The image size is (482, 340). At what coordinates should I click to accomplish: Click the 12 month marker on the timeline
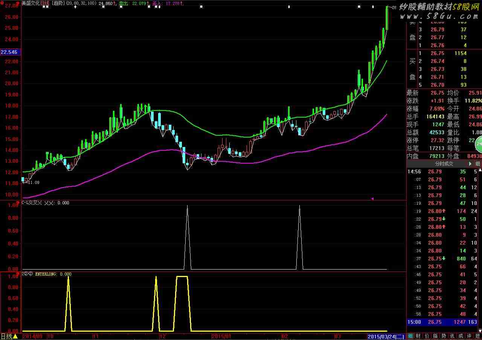(x=163, y=335)
